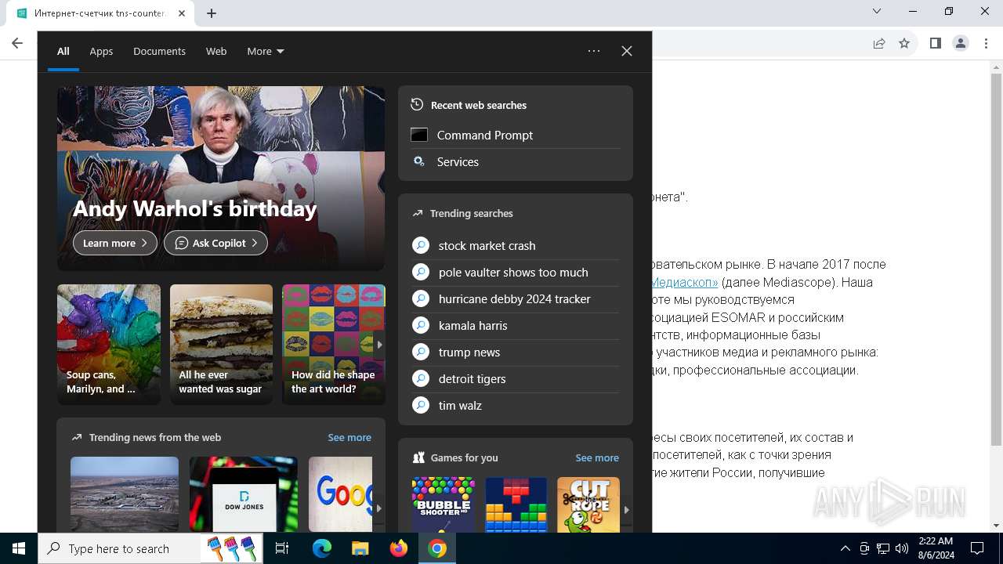Open the network status tray icon

coord(883,548)
